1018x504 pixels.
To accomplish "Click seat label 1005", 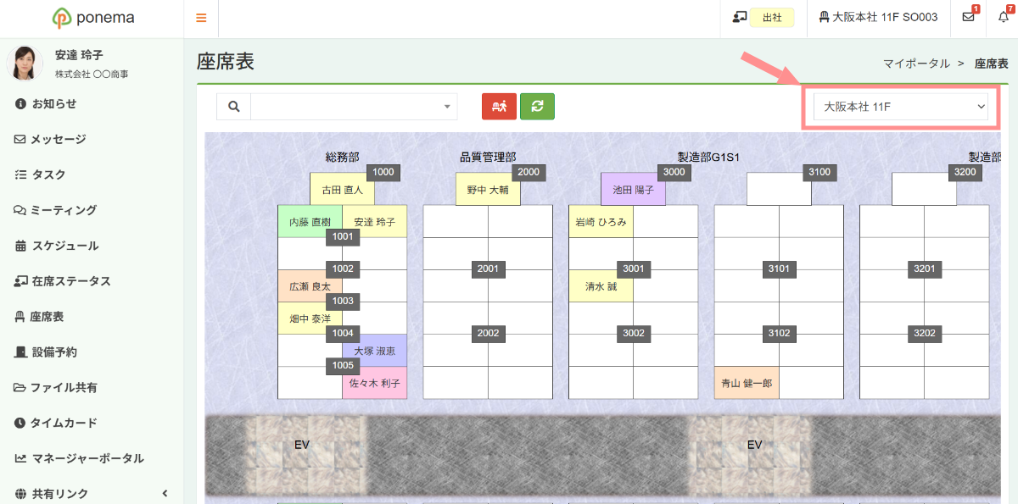I will point(343,365).
